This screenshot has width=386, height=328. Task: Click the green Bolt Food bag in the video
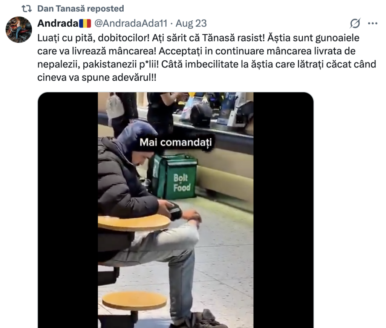[173, 176]
